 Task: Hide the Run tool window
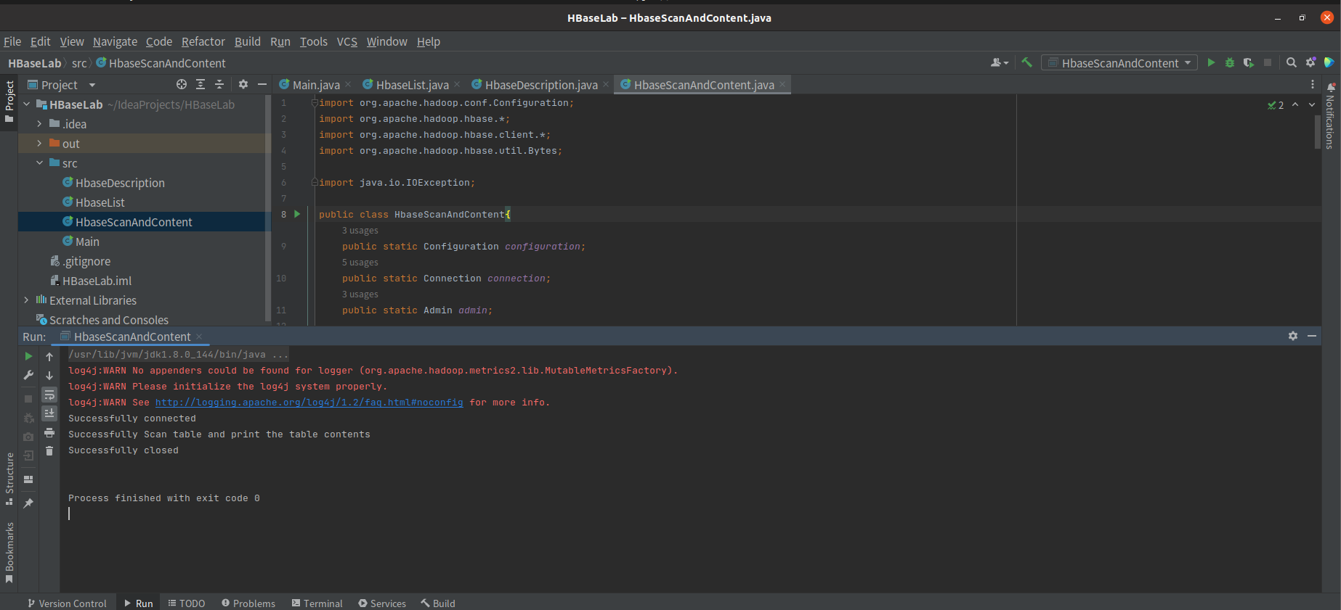(x=1312, y=336)
